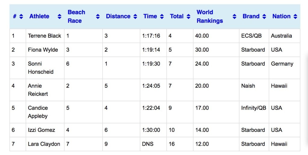Viewport: 308px width, 155px height.
Task: Click sort arrows beside Distance header
Action: pyautogui.click(x=135, y=17)
